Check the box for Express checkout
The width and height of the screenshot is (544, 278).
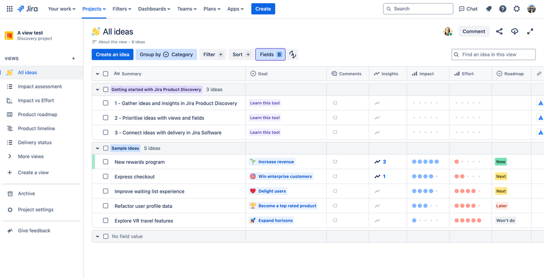coord(106,176)
